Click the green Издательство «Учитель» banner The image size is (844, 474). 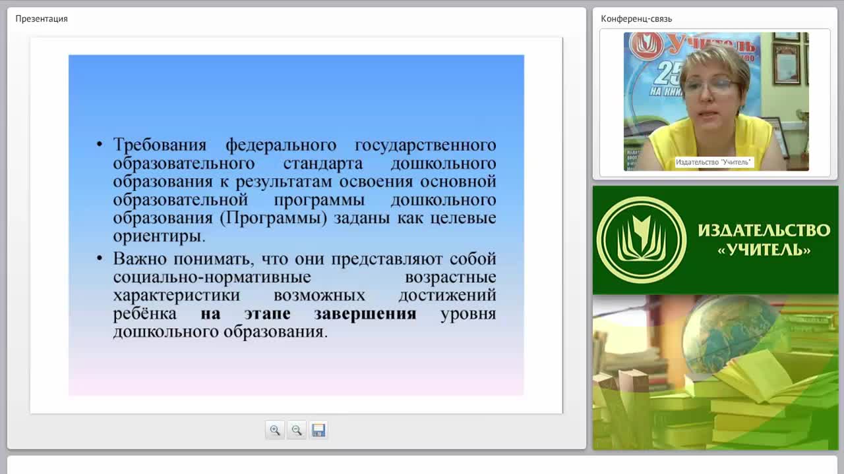715,240
